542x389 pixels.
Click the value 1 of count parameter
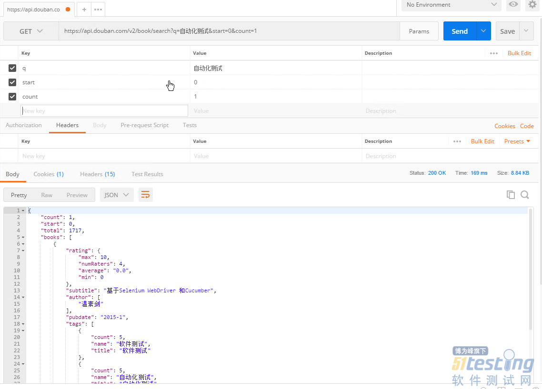(195, 96)
